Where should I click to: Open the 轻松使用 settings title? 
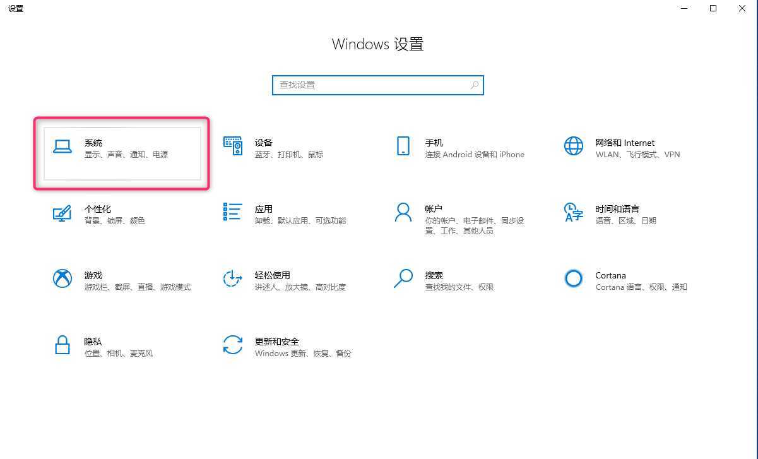273,275
